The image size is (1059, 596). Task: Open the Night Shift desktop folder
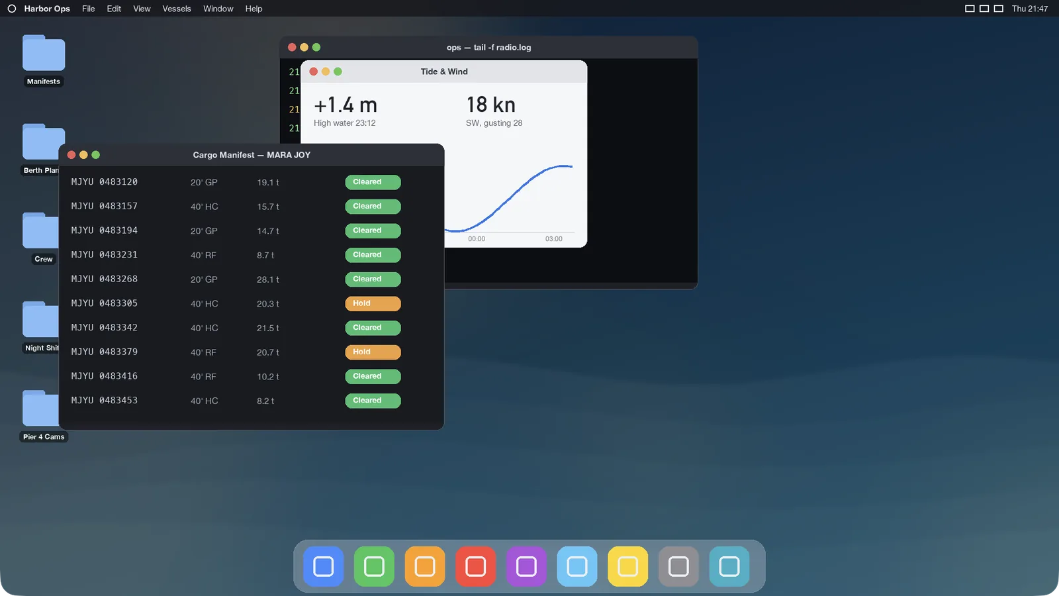tap(40, 319)
